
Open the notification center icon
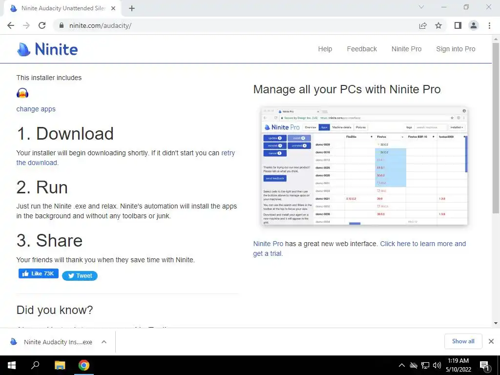484,366
